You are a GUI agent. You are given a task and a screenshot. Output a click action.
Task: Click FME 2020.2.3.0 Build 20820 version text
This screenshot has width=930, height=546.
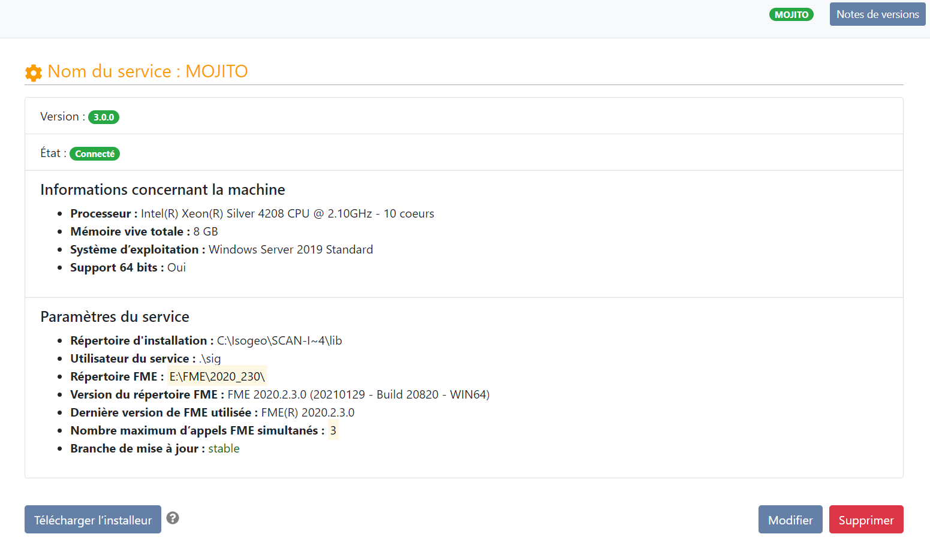pyautogui.click(x=359, y=394)
